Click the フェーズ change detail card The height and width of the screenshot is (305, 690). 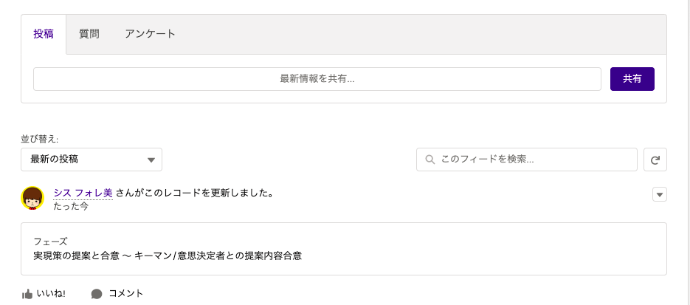[x=344, y=249]
